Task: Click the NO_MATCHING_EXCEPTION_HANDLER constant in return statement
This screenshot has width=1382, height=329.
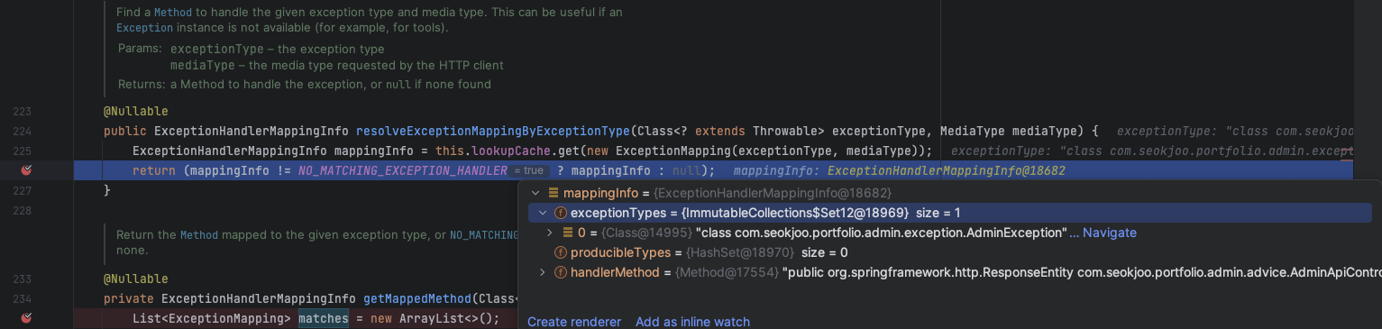Action: click(402, 170)
